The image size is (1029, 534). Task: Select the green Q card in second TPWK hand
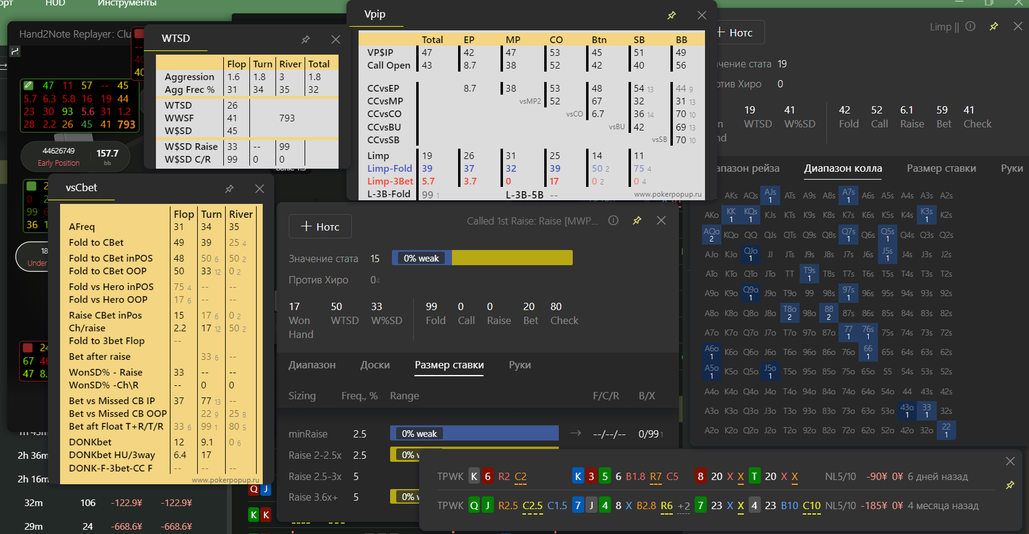pos(474,505)
